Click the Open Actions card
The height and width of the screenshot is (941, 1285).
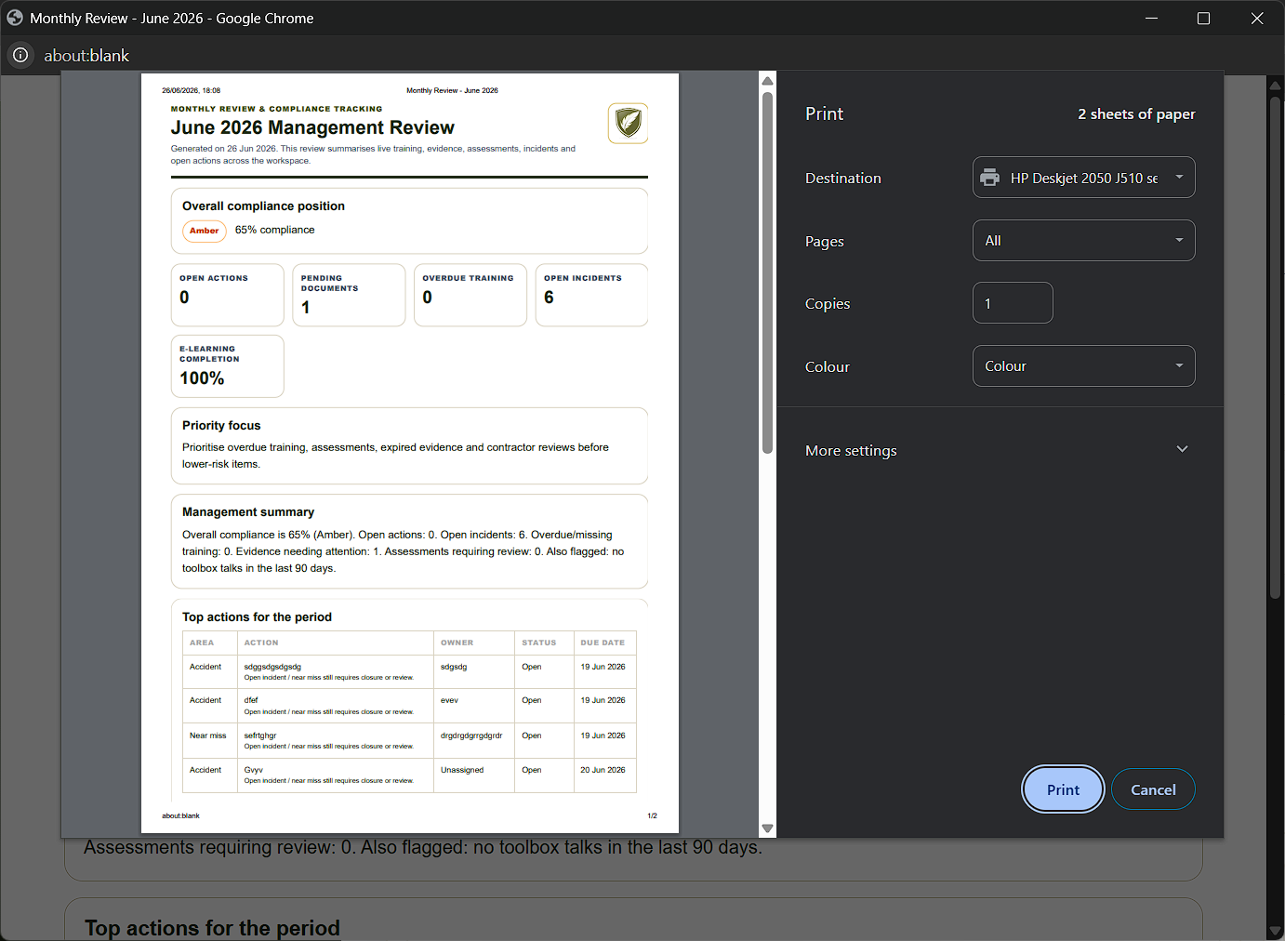[x=228, y=295]
